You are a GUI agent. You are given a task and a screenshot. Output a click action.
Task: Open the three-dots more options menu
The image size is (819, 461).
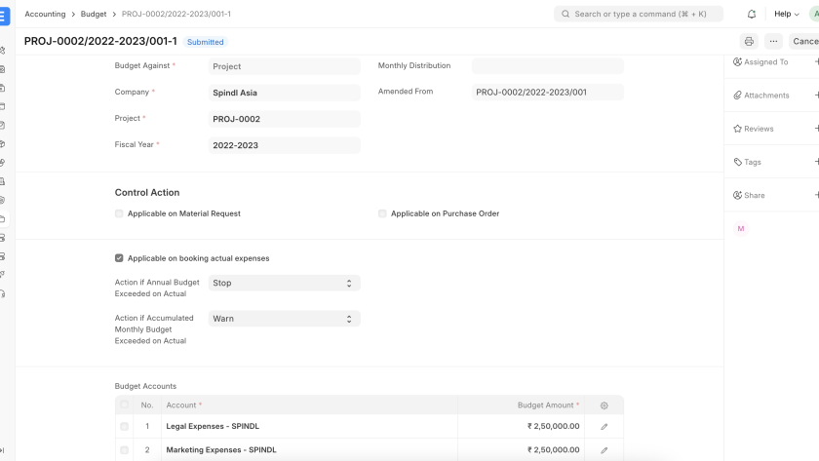click(773, 42)
